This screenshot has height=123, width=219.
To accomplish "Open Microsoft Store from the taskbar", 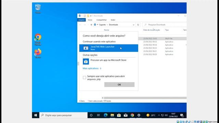I will coord(119,115).
